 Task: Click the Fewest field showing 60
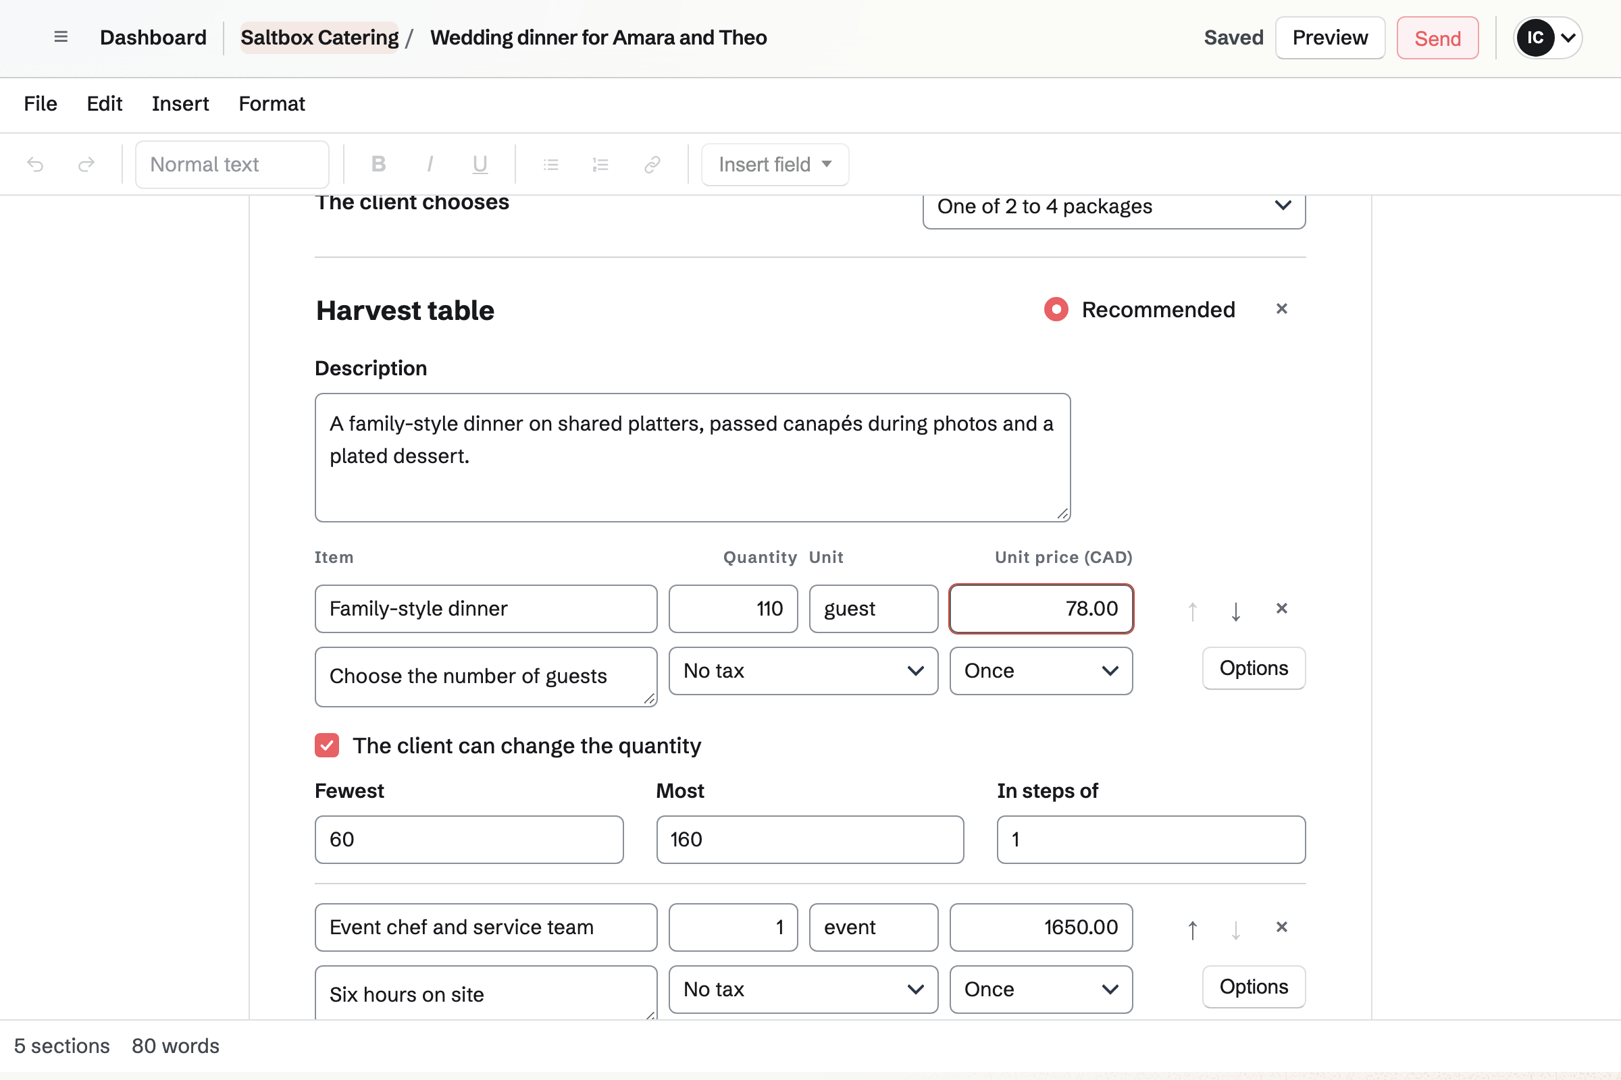pos(469,840)
